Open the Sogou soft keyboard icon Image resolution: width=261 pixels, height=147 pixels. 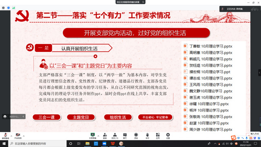(251, 138)
